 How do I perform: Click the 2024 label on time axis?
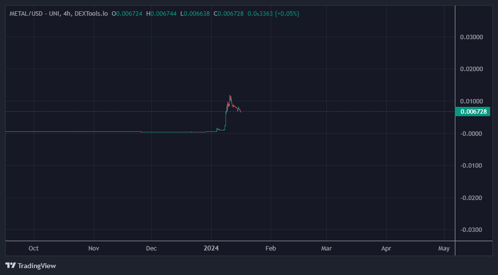211,249
